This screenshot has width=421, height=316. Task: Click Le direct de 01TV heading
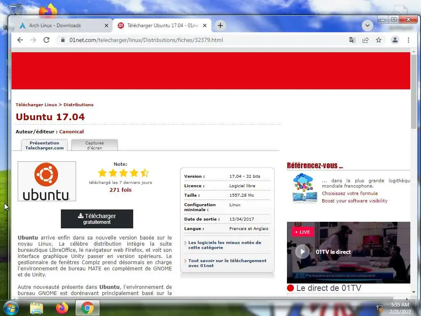[328, 288]
